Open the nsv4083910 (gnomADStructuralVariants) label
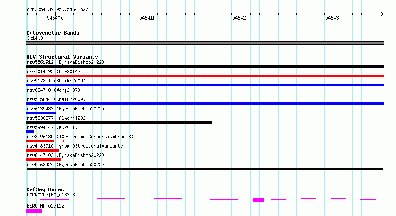The height and width of the screenshot is (216, 396). point(76,146)
